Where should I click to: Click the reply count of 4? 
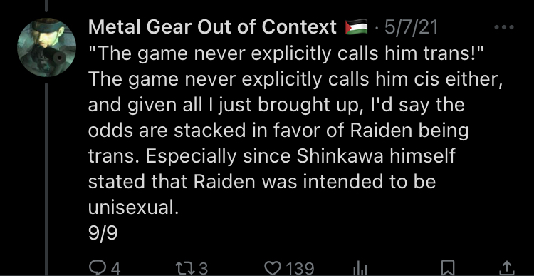tap(116, 268)
